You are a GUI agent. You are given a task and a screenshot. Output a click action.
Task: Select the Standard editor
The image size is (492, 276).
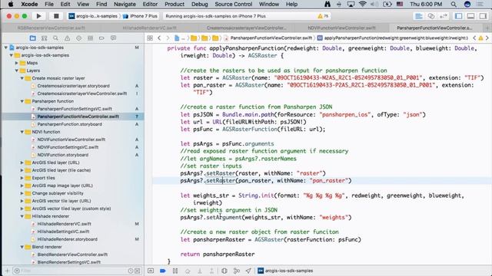(418, 16)
